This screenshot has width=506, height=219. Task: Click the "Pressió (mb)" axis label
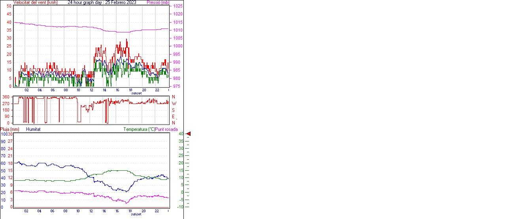point(158,2)
